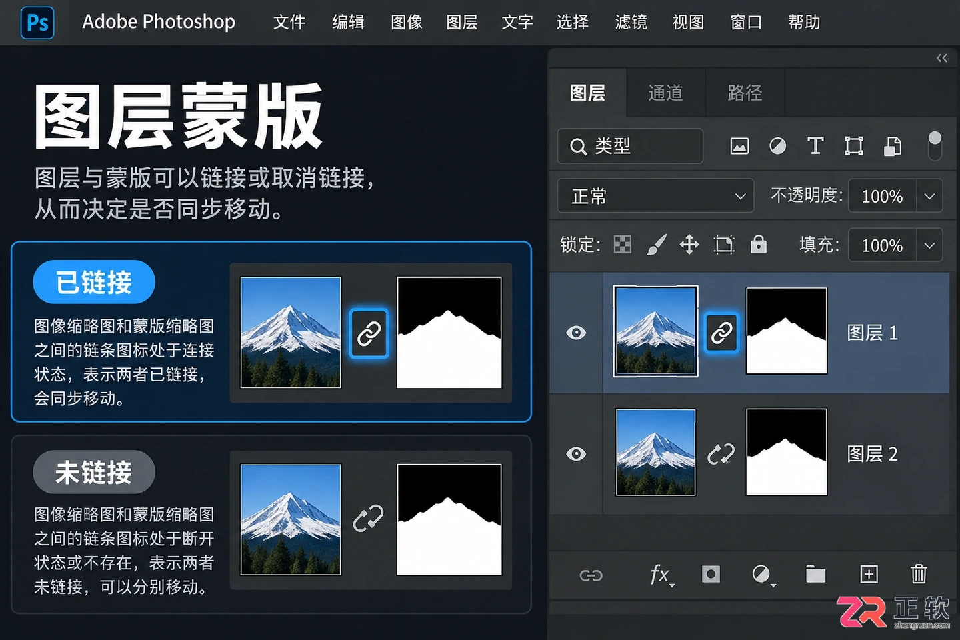The image size is (960, 640).
Task: Lock all padlock icon
Action: coord(759,244)
